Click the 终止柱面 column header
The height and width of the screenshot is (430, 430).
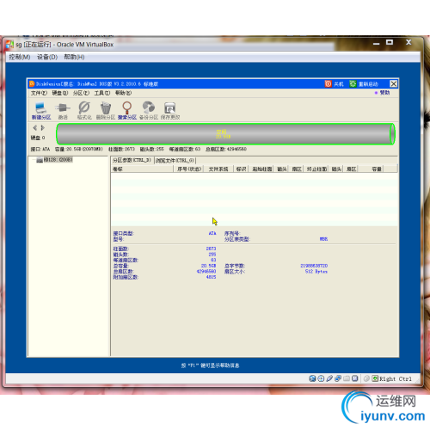316,169
